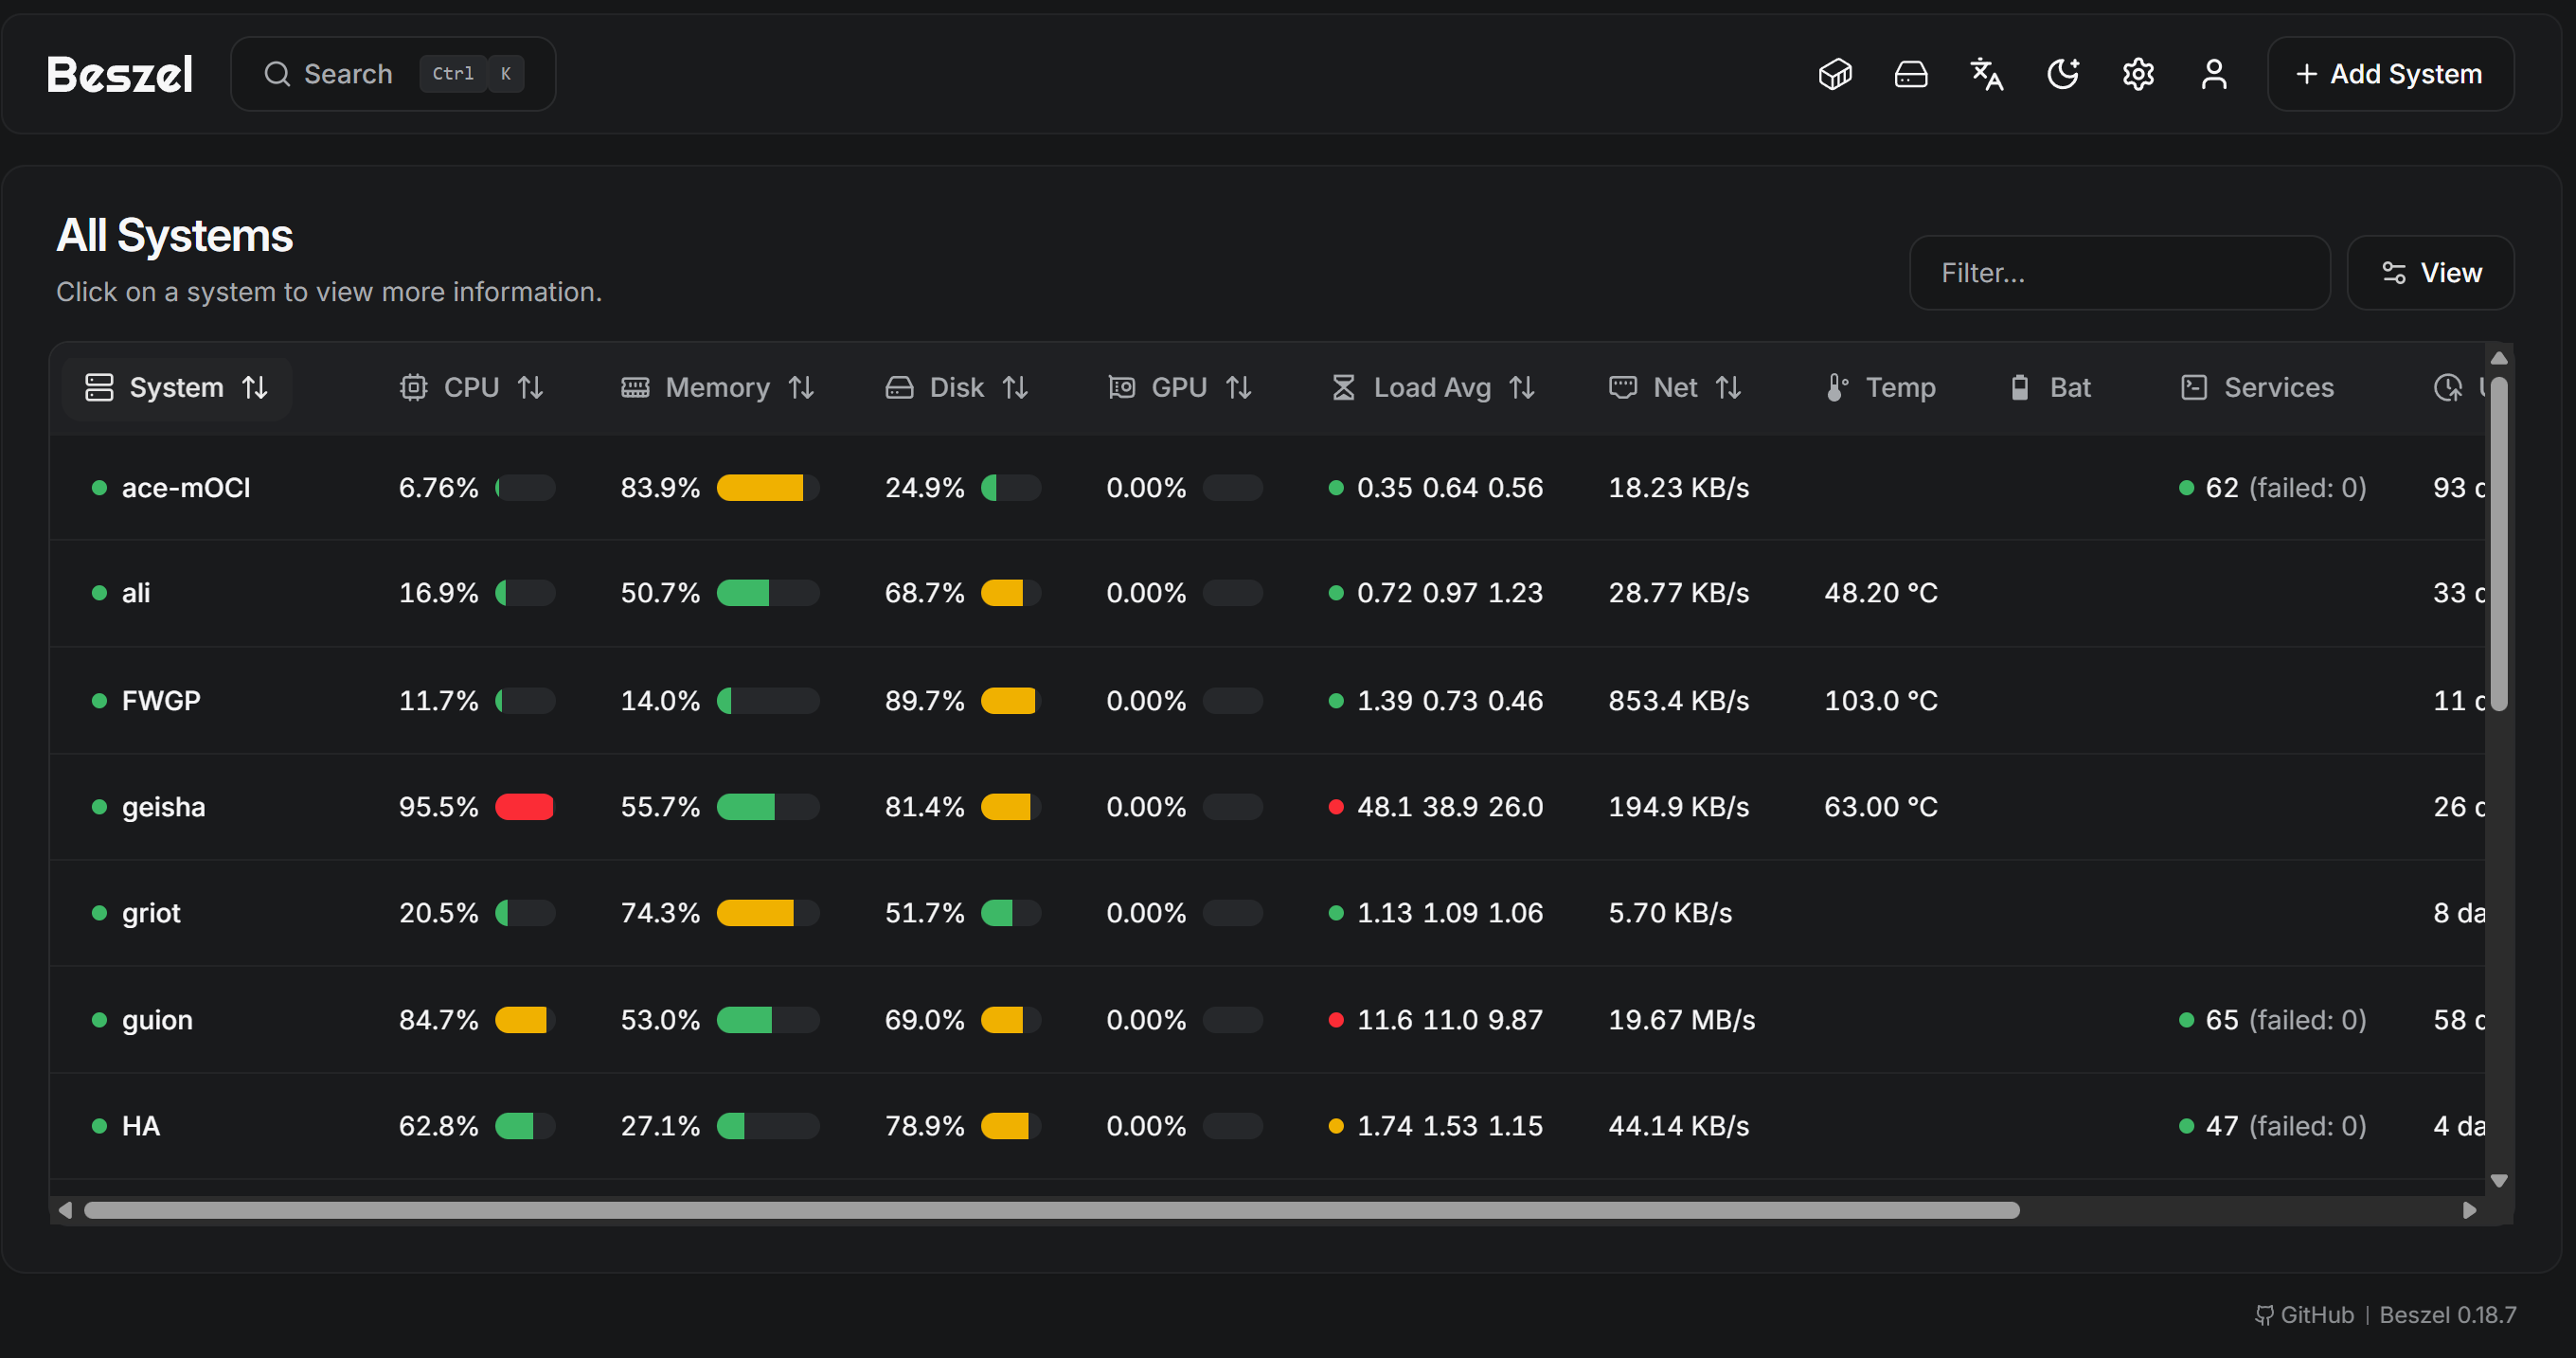Image resolution: width=2576 pixels, height=1358 pixels.
Task: Click the Temp thermometer column header
Action: pyautogui.click(x=1880, y=388)
